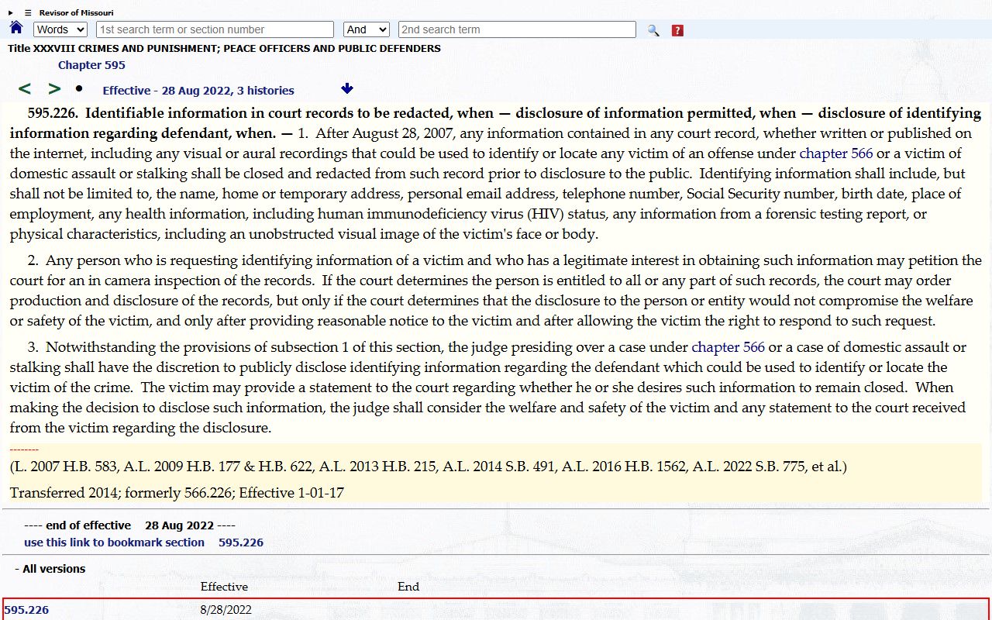Viewport: 992px width, 620px height.
Task: Follow the chapter 566 link in subsection 3
Action: (728, 347)
